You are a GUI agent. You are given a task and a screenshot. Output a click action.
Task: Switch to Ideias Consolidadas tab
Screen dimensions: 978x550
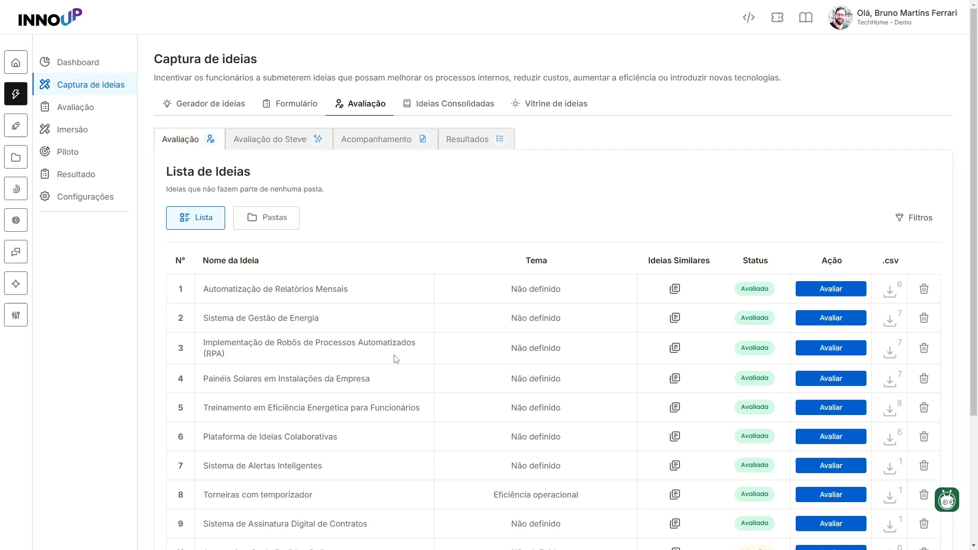(448, 104)
